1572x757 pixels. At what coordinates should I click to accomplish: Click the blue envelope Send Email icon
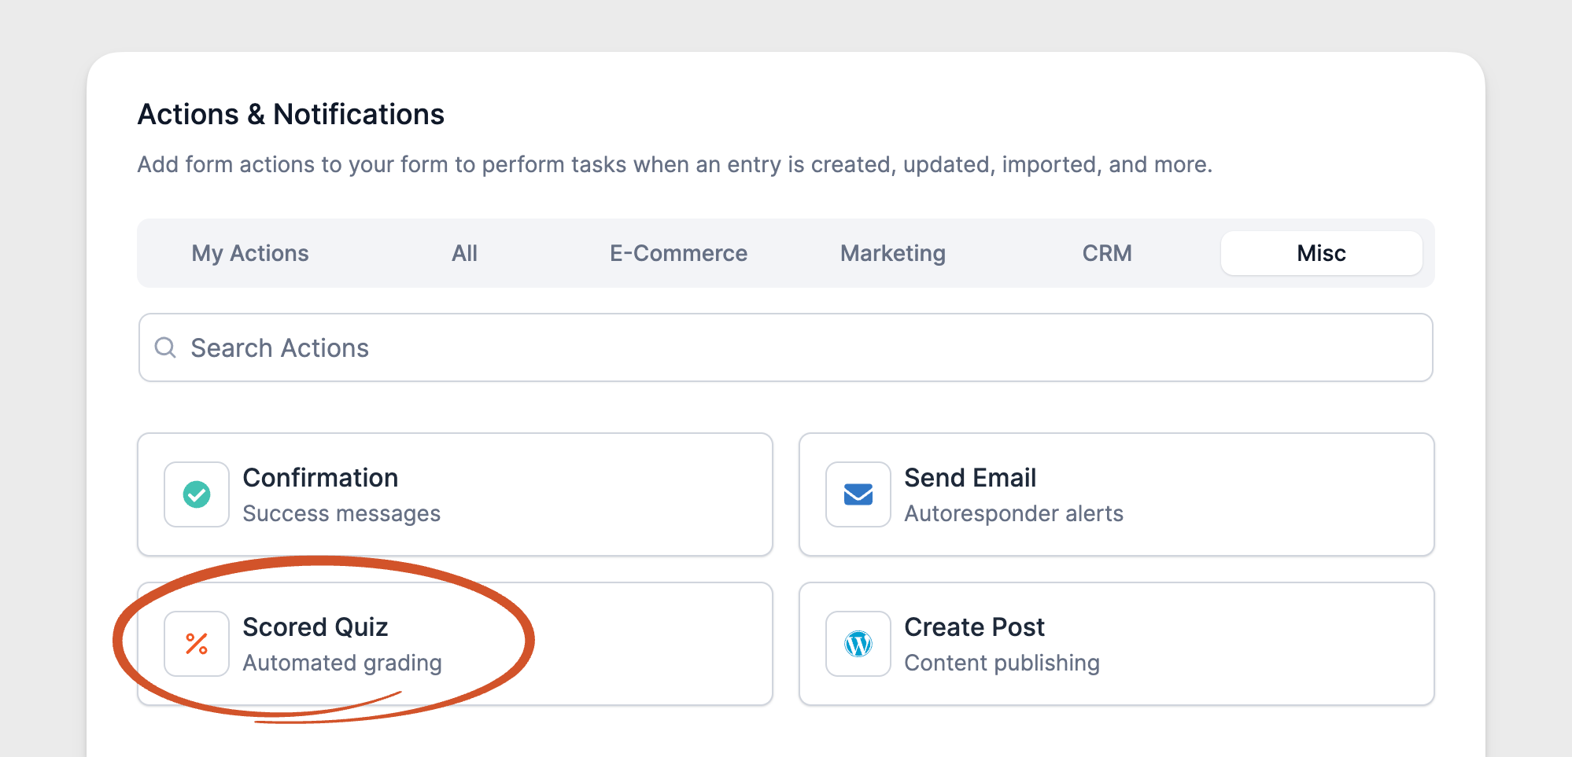point(858,494)
